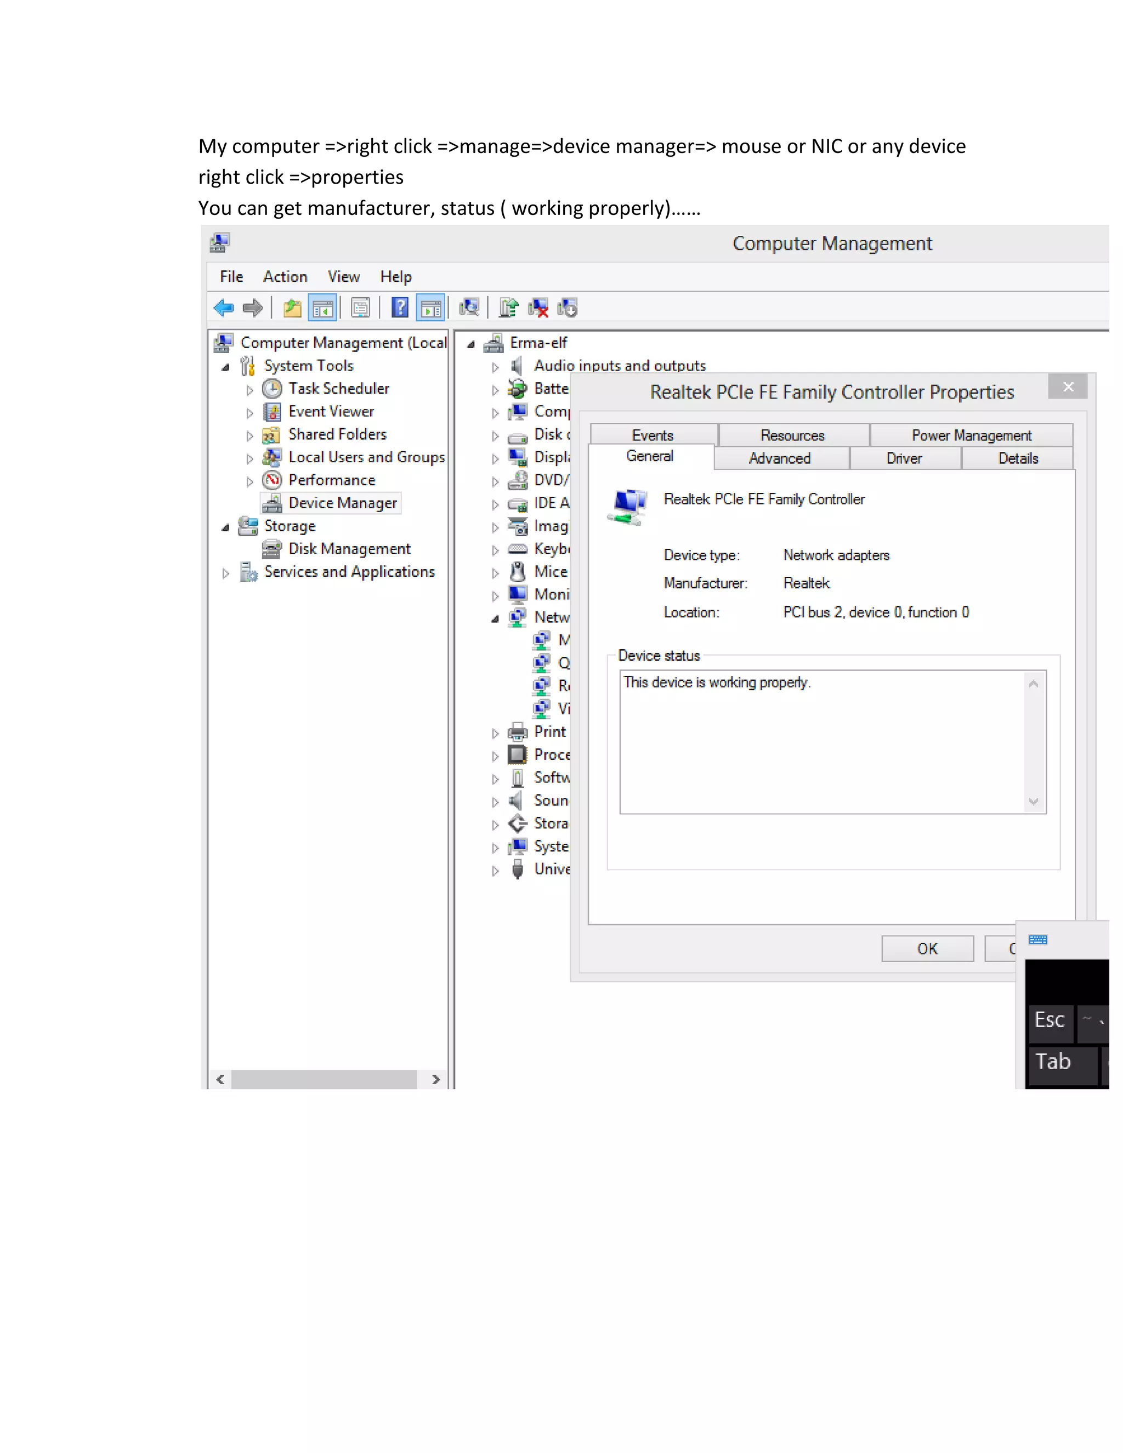Screen dimensions: 1123x1453
Task: Expand Services and Applications node
Action: pyautogui.click(x=225, y=573)
